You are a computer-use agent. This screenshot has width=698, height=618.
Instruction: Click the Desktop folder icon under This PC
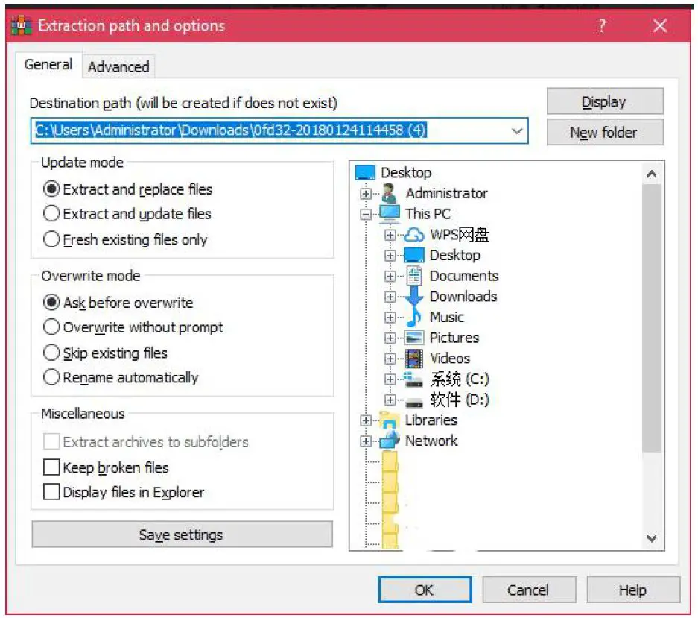pos(414,255)
